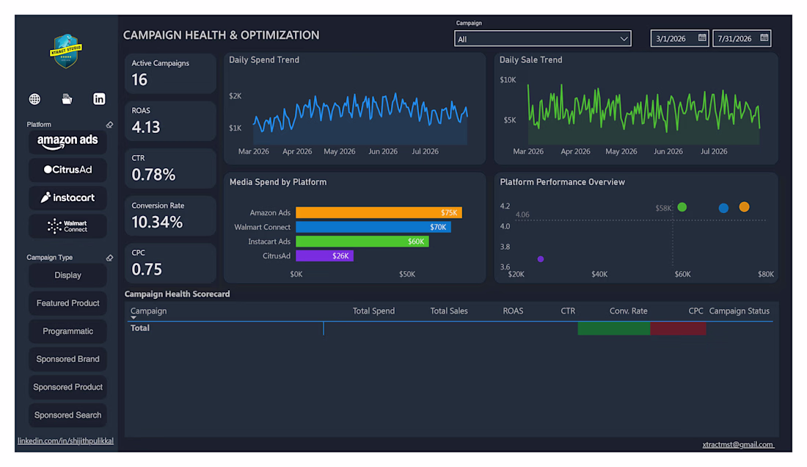Image resolution: width=807 pixels, height=467 pixels.
Task: Click end date field 7/31/2026
Action: pyautogui.click(x=742, y=38)
